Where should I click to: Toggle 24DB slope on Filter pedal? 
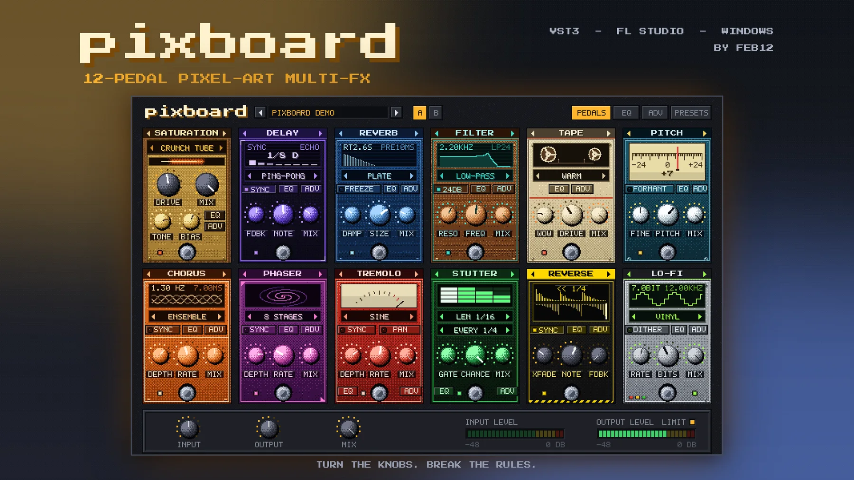point(452,189)
